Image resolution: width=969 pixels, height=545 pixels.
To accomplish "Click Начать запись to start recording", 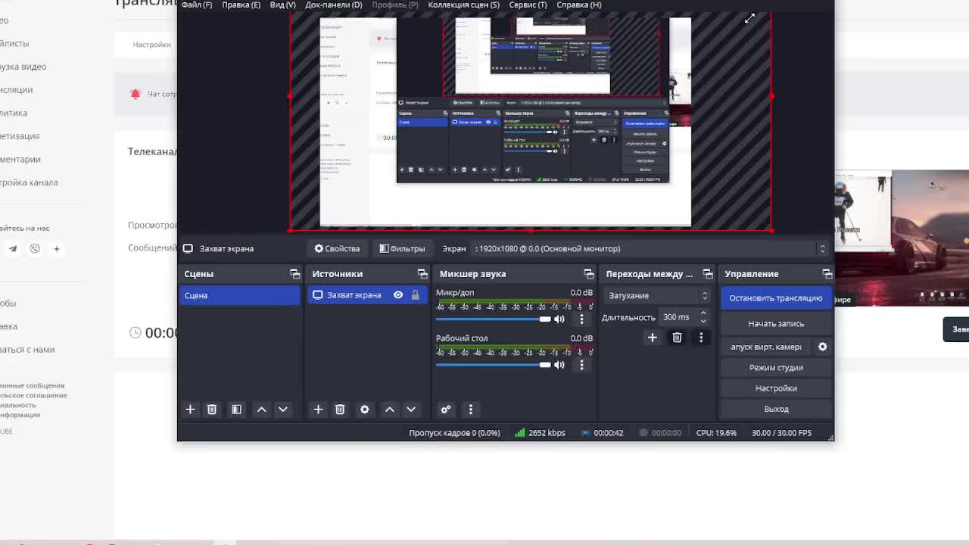I will point(776,323).
